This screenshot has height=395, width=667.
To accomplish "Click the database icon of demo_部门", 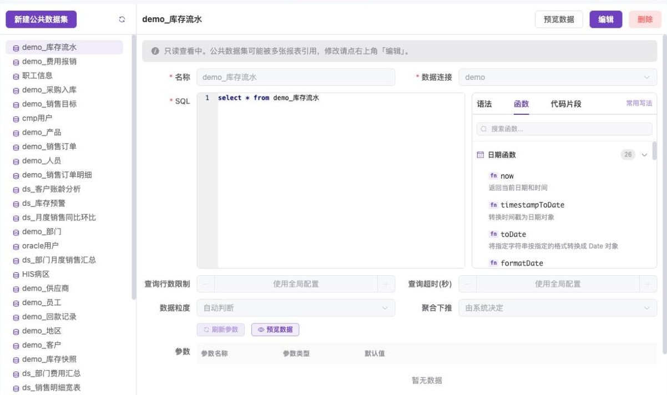I will pyautogui.click(x=16, y=232).
